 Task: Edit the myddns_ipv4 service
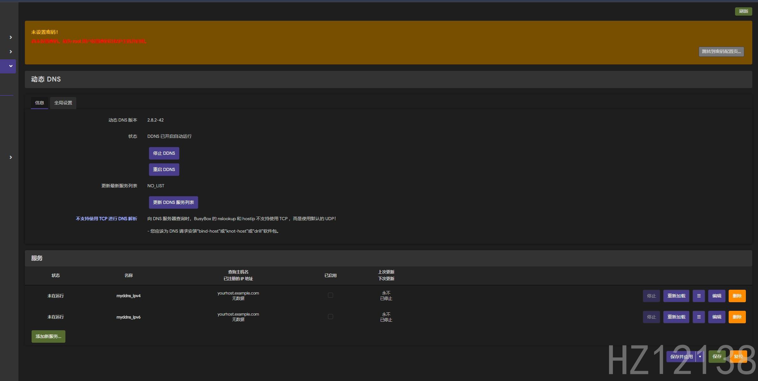coord(717,296)
